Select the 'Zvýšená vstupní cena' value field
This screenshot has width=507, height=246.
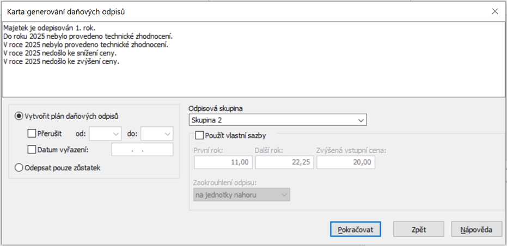(x=346, y=162)
